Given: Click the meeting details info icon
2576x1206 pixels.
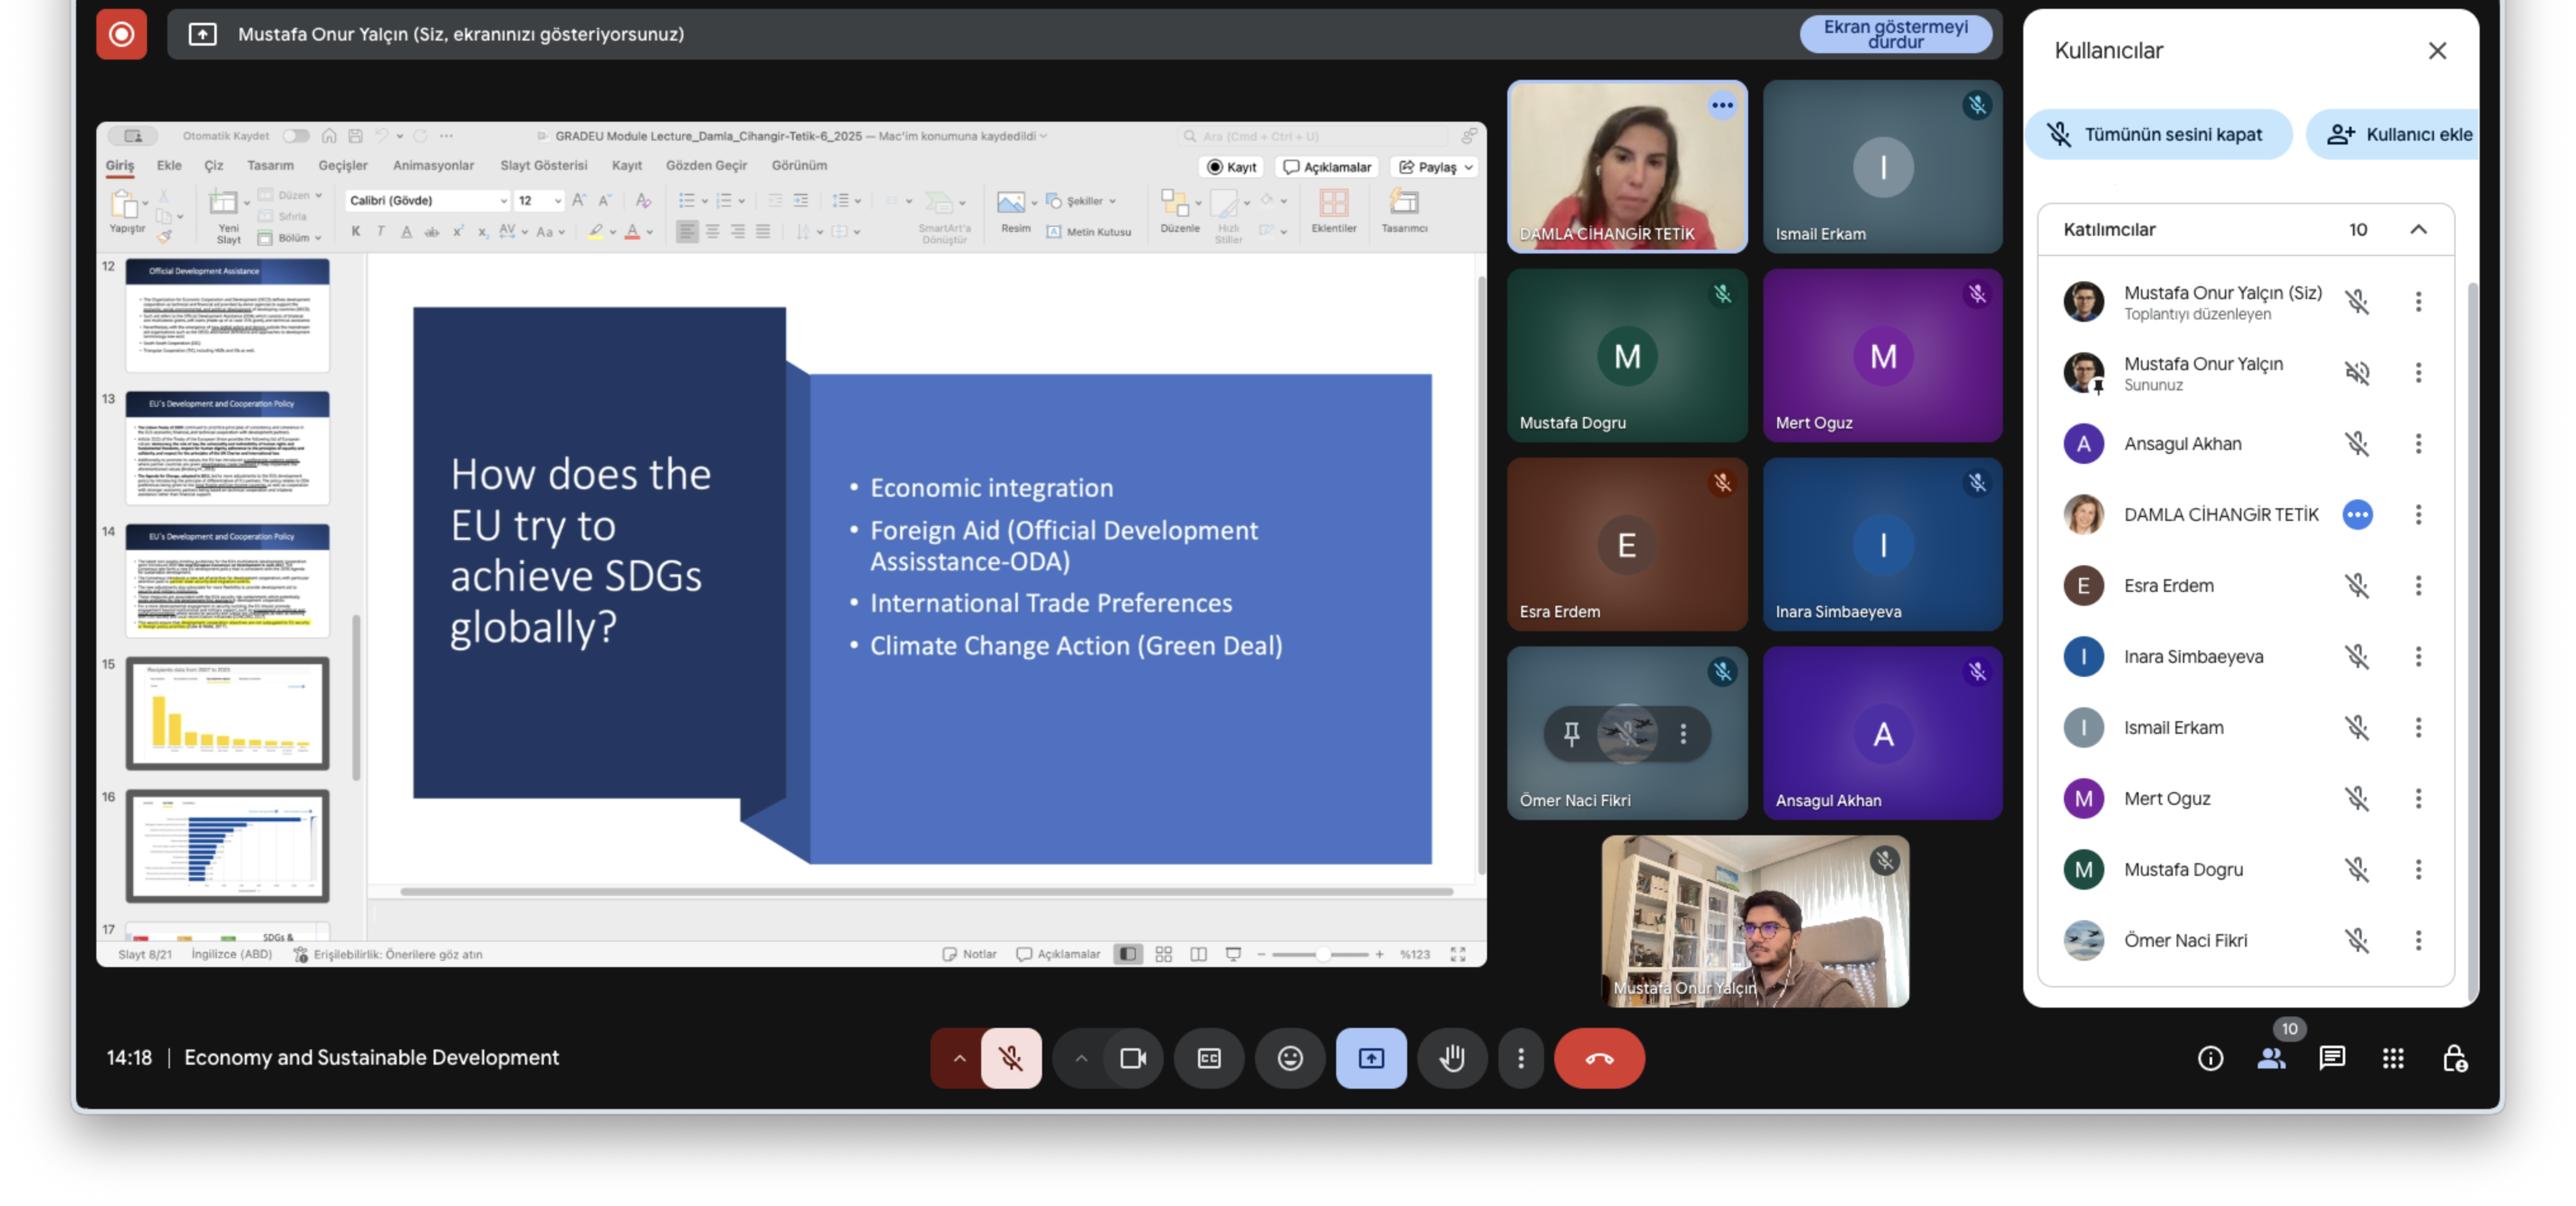Looking at the screenshot, I should click(x=2210, y=1057).
